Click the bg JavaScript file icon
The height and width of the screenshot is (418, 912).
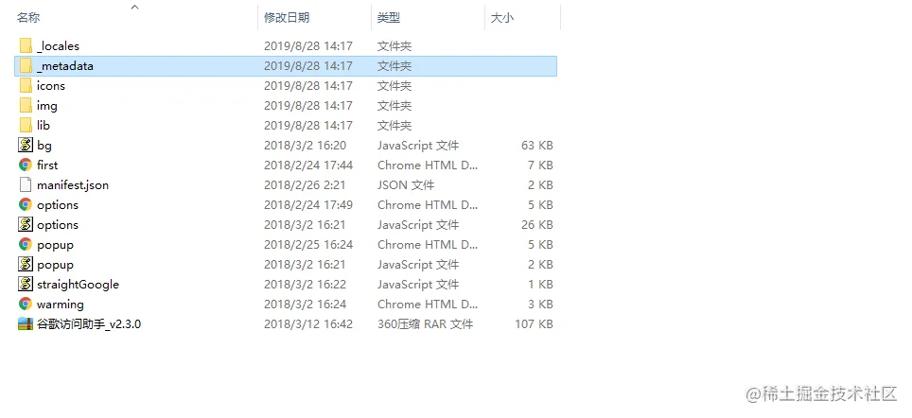25,145
